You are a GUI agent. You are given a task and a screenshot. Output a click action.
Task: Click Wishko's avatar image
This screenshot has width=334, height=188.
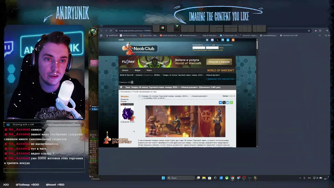(x=128, y=113)
